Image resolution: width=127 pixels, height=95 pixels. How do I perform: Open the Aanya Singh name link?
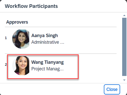(x=45, y=36)
